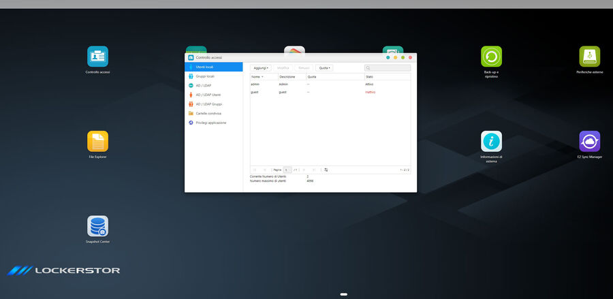Open Periferiche esterne app
Viewport: 613px width, 299px height.
pyautogui.click(x=589, y=57)
